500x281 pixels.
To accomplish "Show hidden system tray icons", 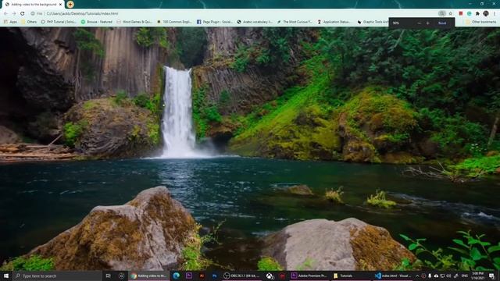I will (x=417, y=276).
